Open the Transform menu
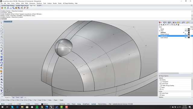193x109 pixels. click(x=39, y=3)
